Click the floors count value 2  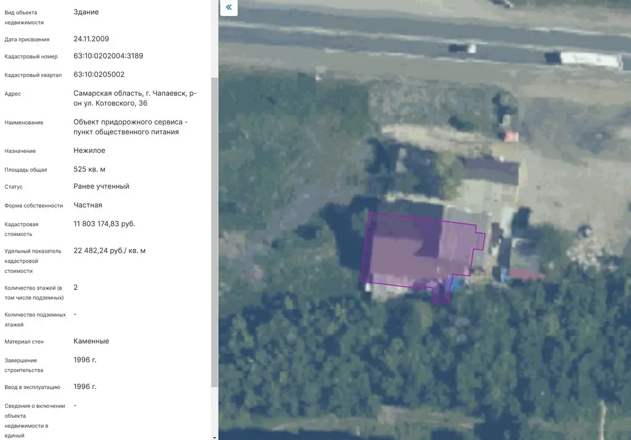click(x=76, y=287)
